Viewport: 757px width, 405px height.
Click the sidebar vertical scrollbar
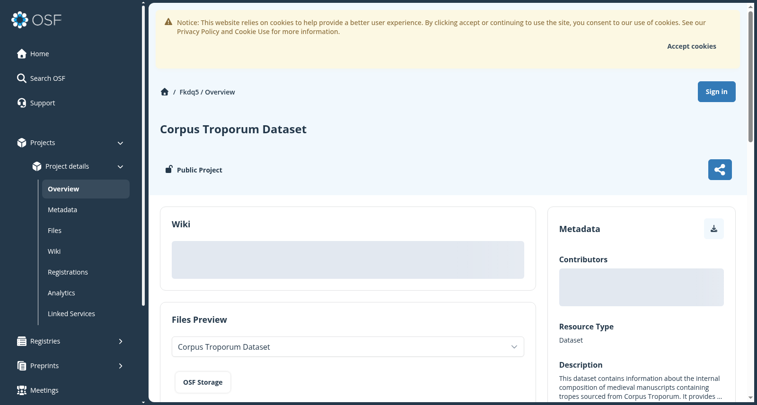click(x=143, y=156)
